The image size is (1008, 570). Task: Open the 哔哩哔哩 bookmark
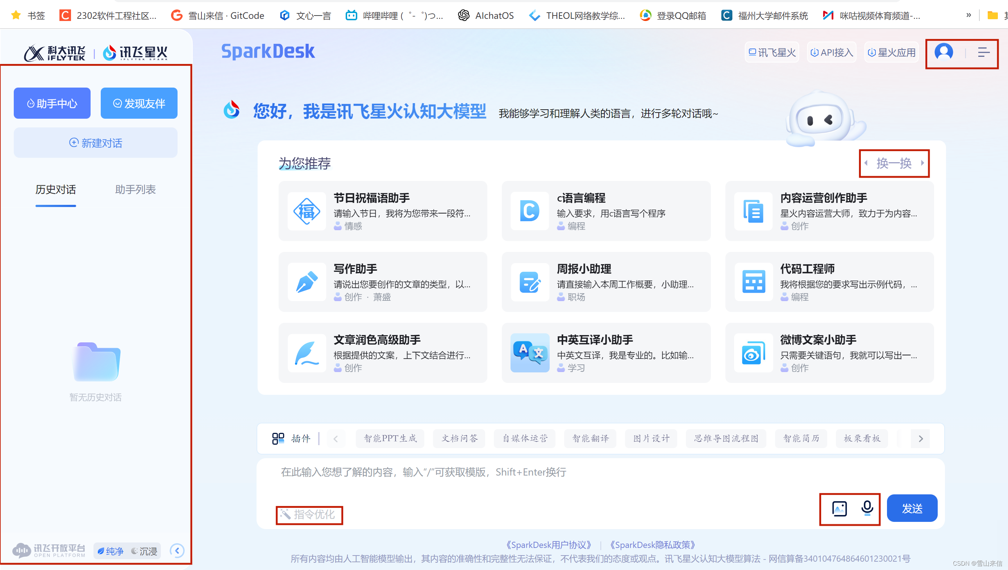click(x=394, y=16)
